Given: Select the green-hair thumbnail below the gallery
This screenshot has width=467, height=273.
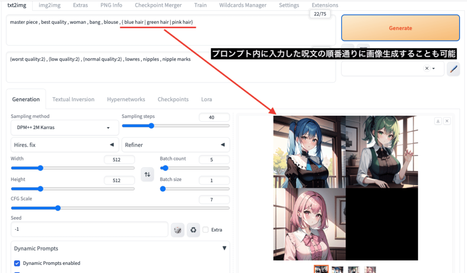Looking at the screenshot, I should click(x=354, y=269).
